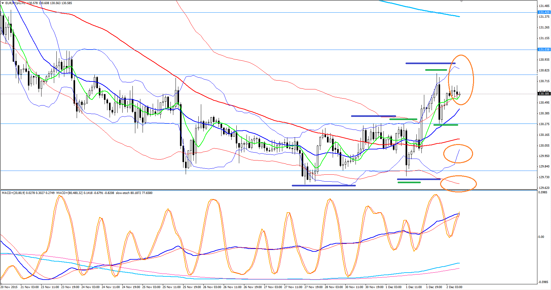This screenshot has width=551, height=290.
Task: Click the 25 Nov 11:00 time label
Action: pyautogui.click(x=172, y=287)
